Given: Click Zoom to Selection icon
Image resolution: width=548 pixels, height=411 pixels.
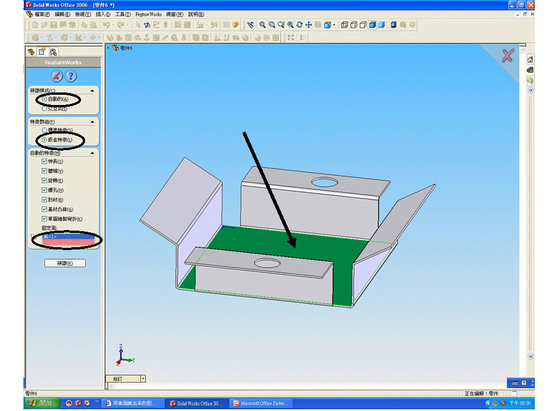Looking at the screenshot, I should tap(291, 25).
